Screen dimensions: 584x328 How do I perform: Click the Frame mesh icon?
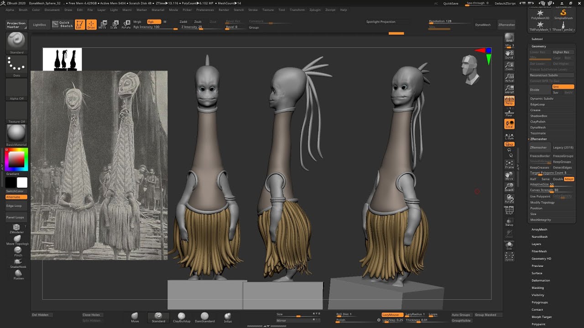point(509,164)
